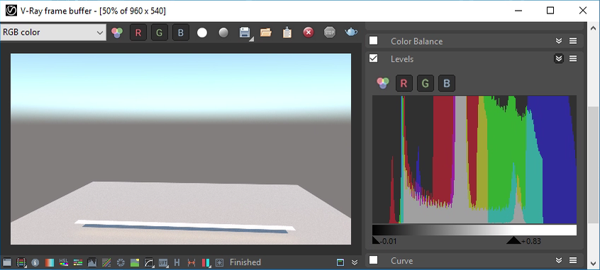600x270 pixels.
Task: Toggle background image landscape icon
Action: (135, 262)
